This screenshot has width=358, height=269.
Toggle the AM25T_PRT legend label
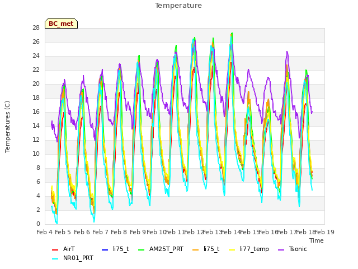tap(166, 249)
